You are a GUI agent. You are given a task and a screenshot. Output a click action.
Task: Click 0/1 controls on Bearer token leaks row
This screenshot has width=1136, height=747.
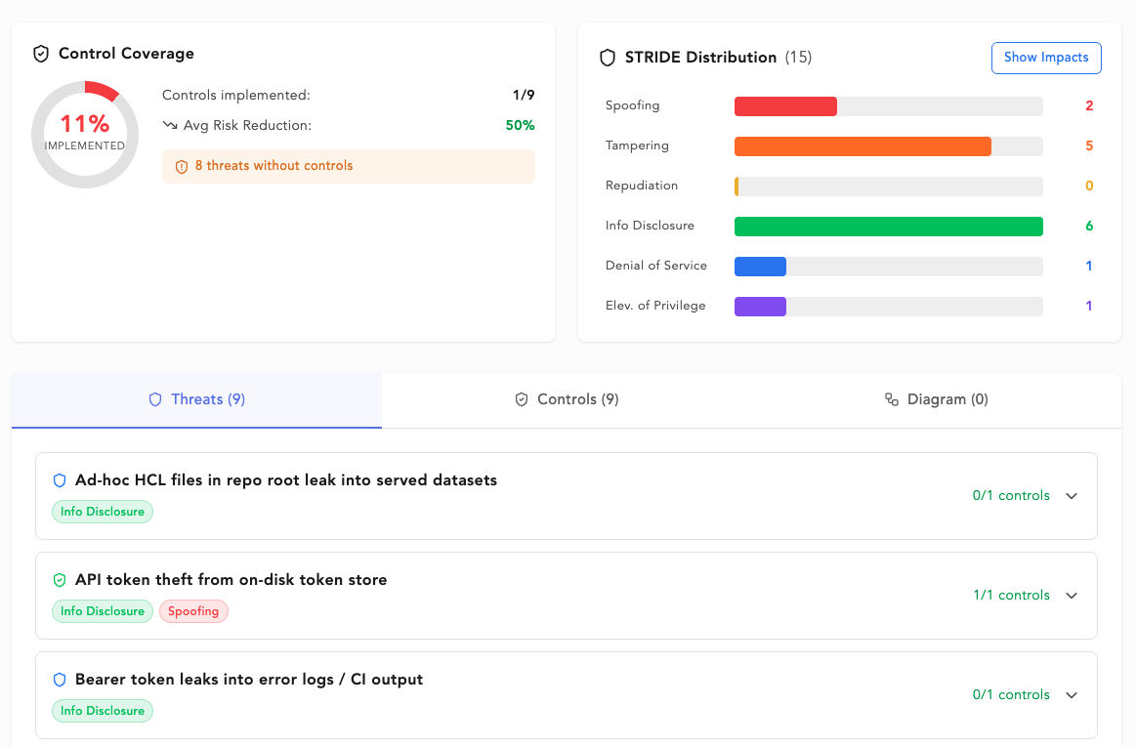click(1011, 695)
